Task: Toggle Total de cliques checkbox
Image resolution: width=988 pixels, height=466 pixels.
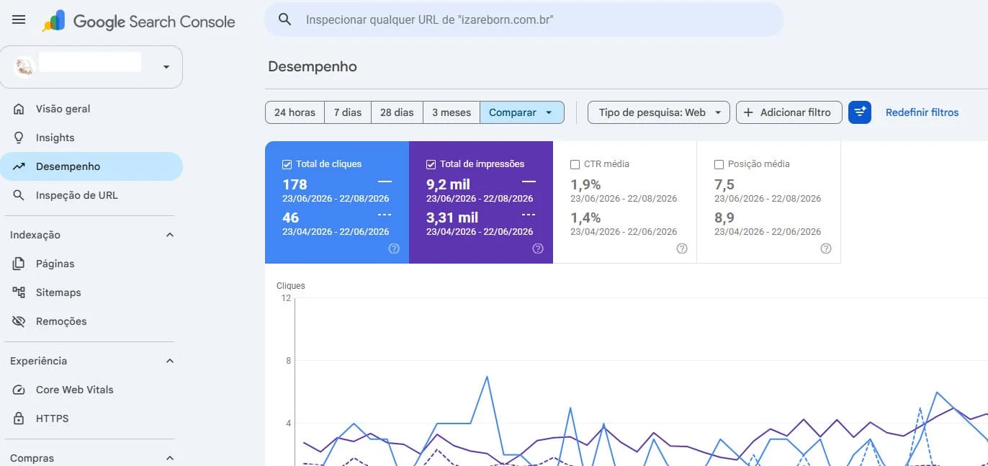Action: (x=287, y=164)
